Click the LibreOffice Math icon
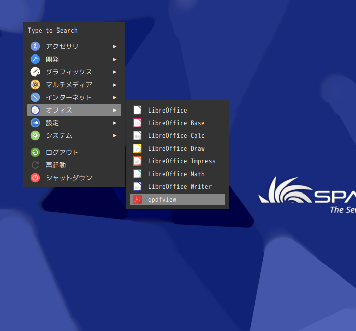Viewport: 356px width, 331px height. click(137, 174)
